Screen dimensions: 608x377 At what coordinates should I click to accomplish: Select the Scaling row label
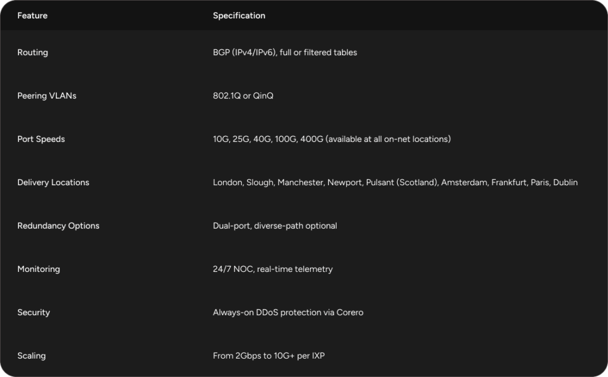coord(31,356)
